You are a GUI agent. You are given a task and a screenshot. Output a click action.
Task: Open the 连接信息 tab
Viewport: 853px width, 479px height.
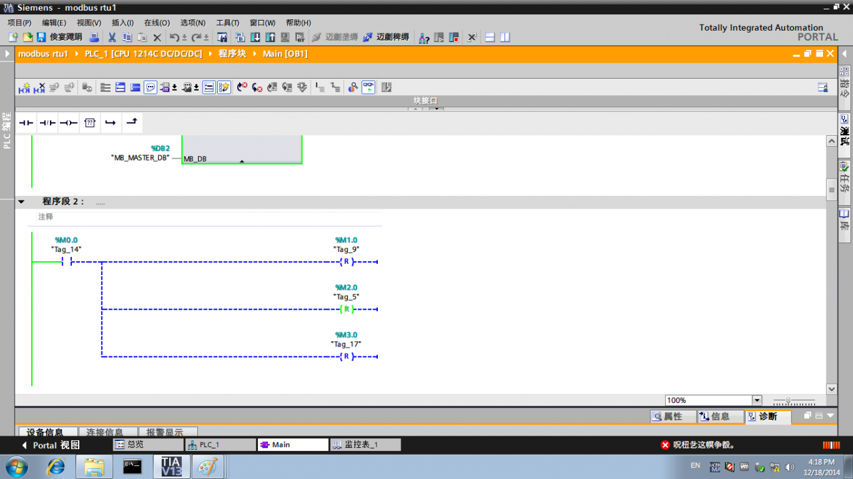[x=108, y=432]
